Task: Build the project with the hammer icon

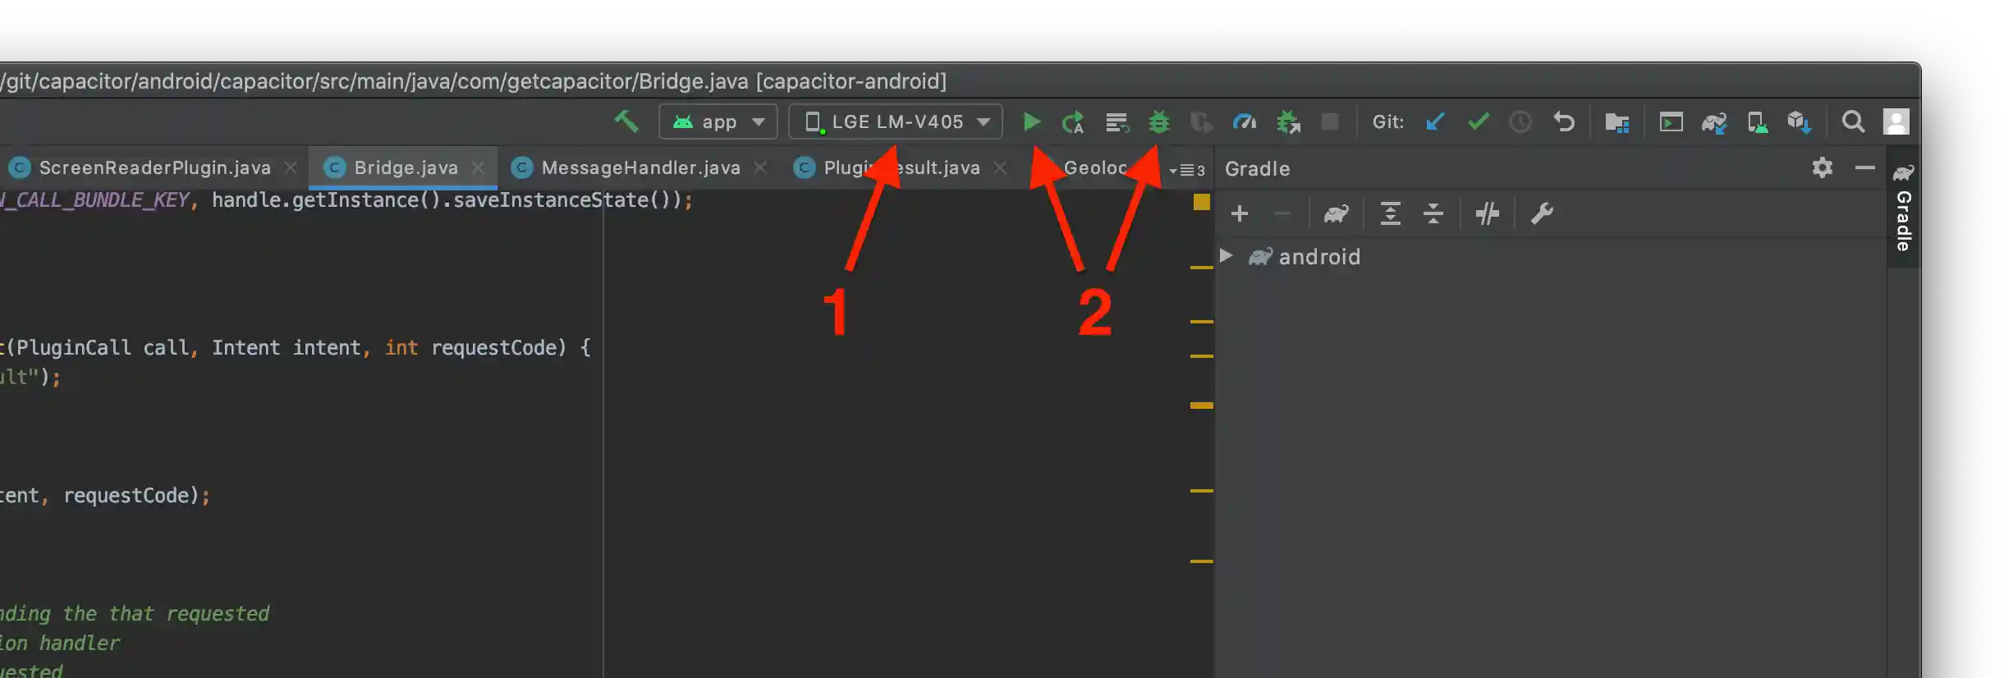Action: 626,122
